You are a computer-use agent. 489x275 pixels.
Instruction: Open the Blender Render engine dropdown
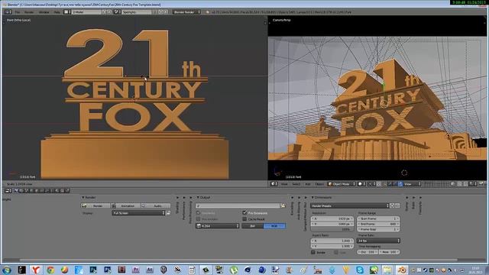(x=186, y=12)
